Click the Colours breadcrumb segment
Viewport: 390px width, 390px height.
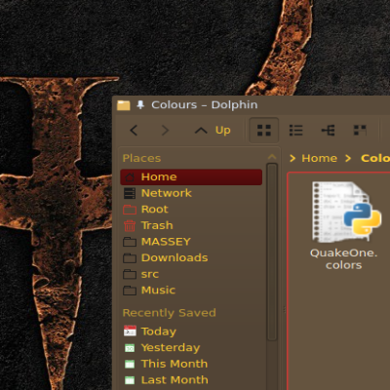pyautogui.click(x=375, y=158)
